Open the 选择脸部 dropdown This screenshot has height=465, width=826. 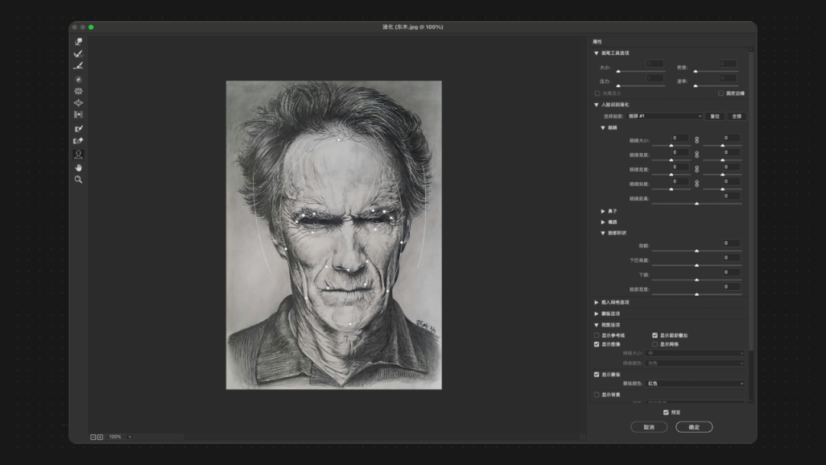point(664,116)
